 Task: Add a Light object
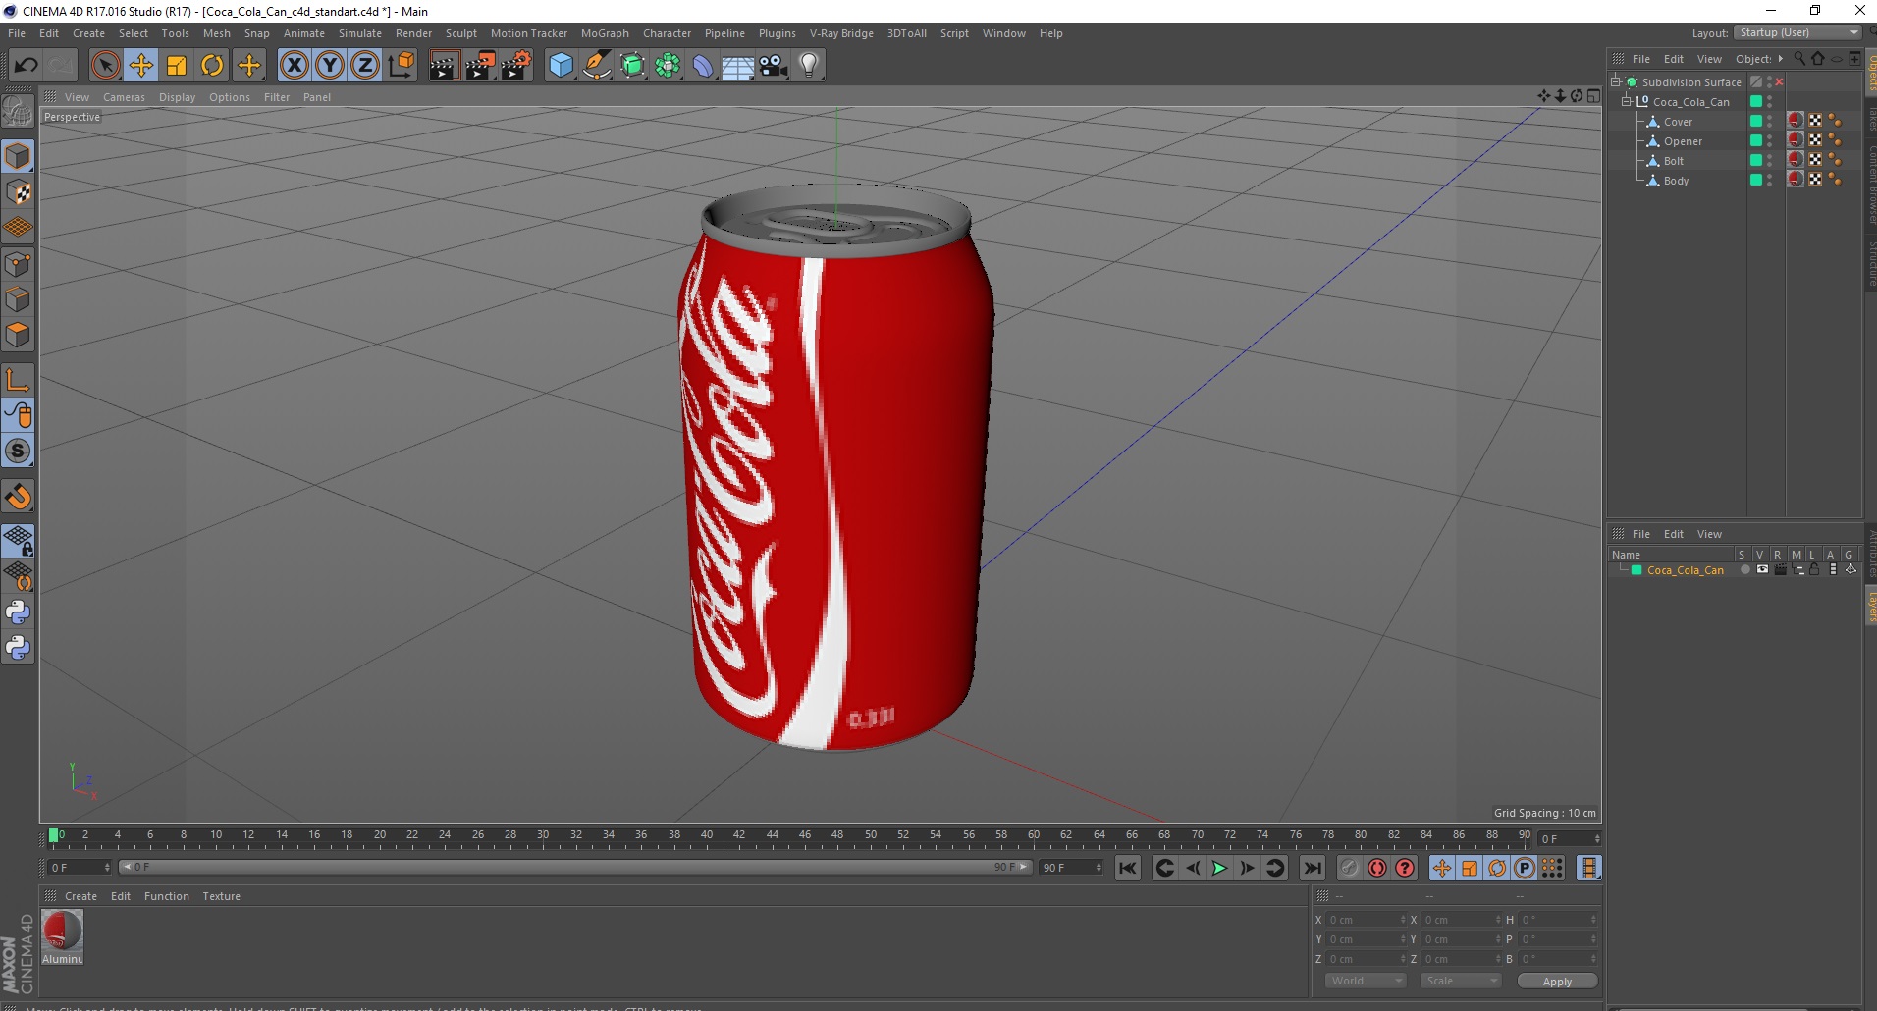(809, 66)
